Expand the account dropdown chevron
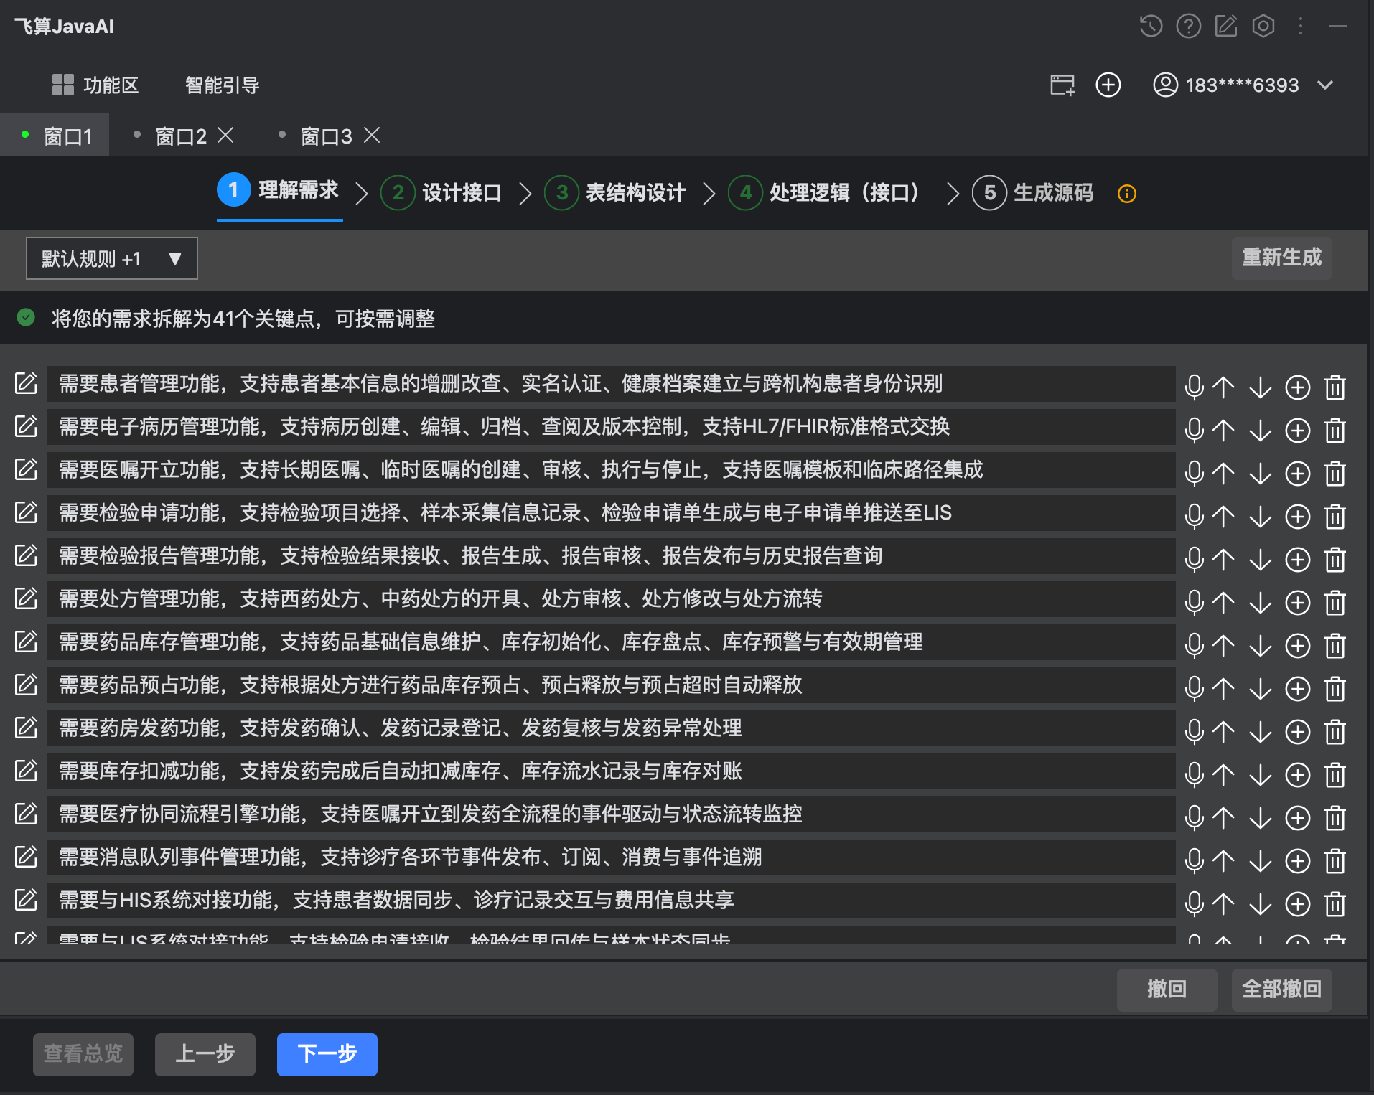Screen dimensions: 1374x1095 [1325, 85]
